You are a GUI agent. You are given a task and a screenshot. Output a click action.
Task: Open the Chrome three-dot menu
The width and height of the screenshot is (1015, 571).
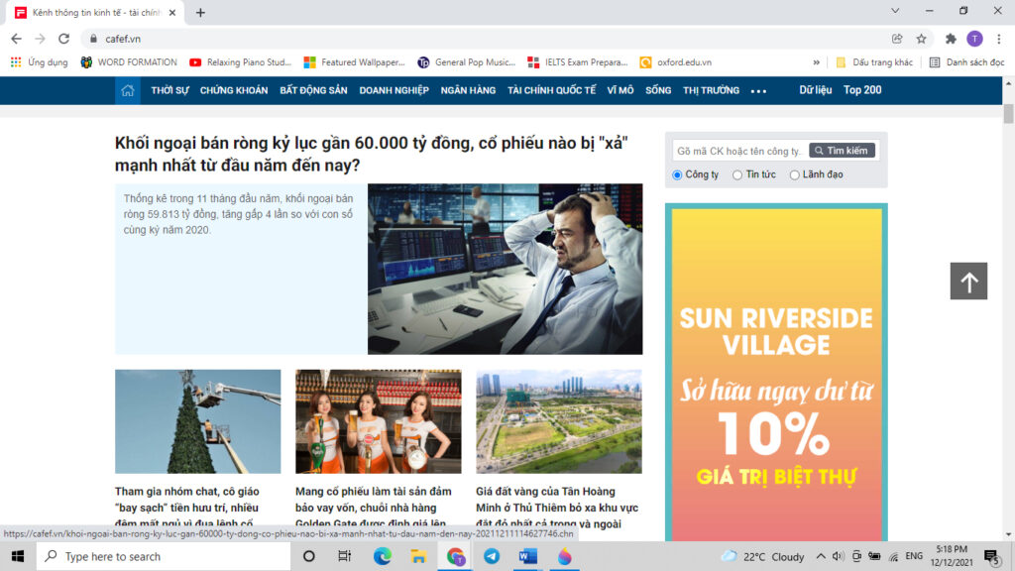tap(999, 39)
